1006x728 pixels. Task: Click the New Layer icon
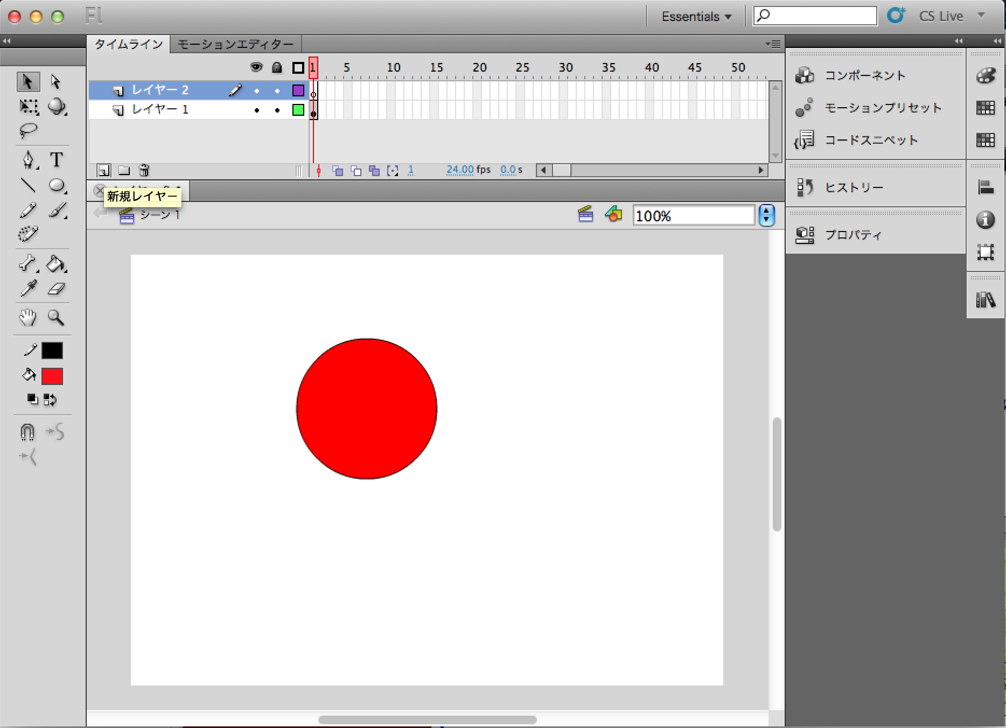(x=103, y=171)
